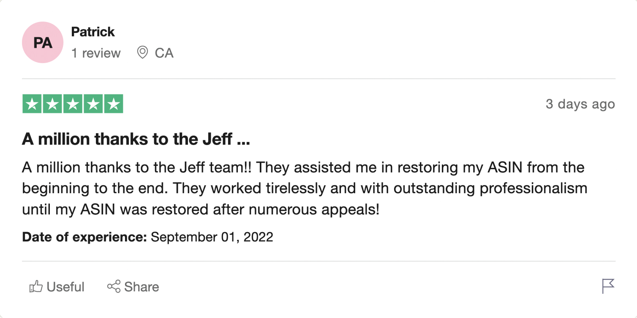Click the second green rating star

coord(52,104)
